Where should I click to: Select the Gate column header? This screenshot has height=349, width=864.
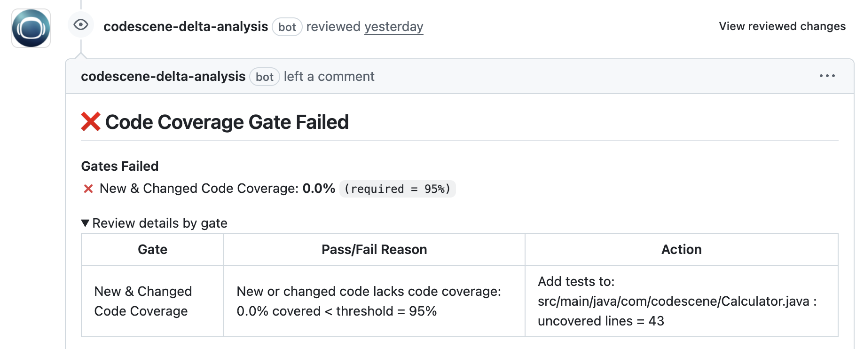[x=152, y=249]
